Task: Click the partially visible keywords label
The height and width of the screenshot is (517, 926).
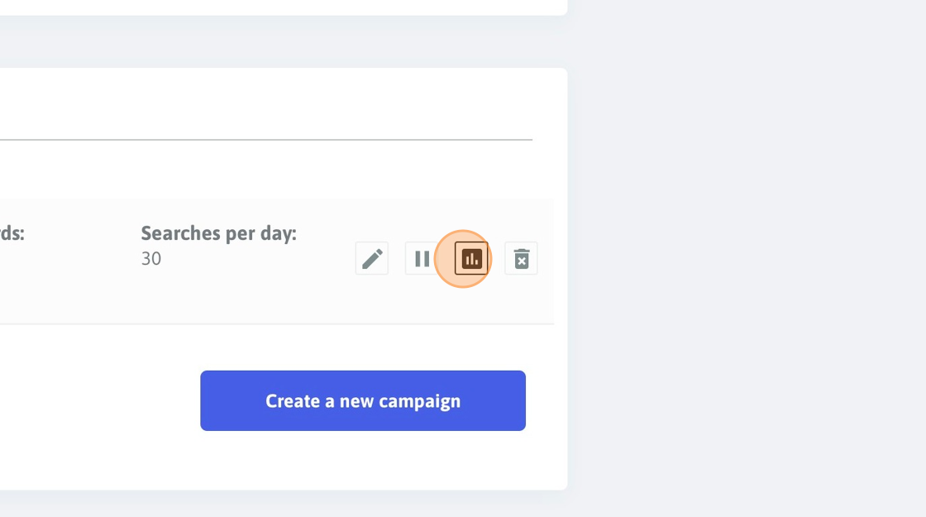Action: click(x=12, y=233)
